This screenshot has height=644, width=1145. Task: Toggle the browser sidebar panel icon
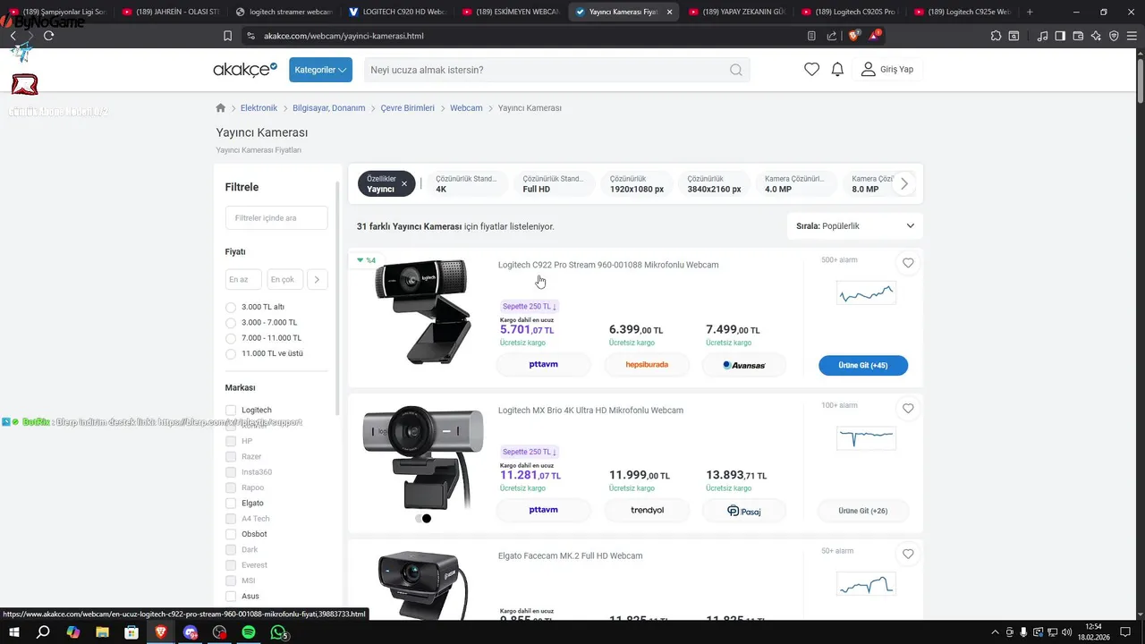1060,36
